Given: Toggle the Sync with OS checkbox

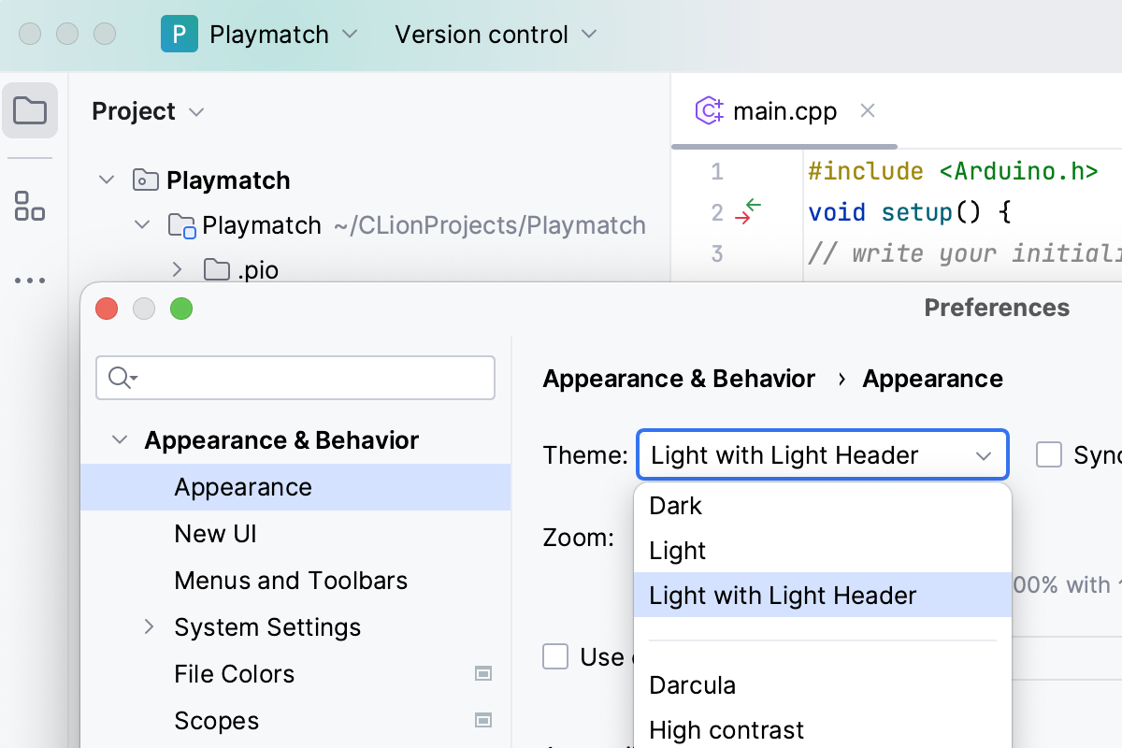Looking at the screenshot, I should 1049,455.
